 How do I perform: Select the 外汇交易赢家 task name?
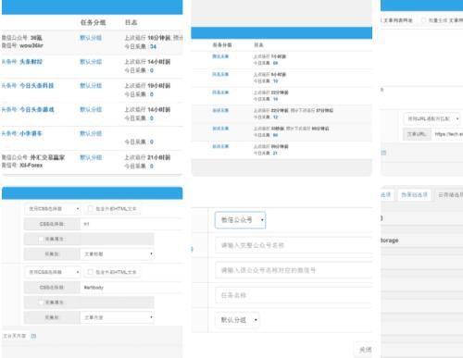(47, 157)
